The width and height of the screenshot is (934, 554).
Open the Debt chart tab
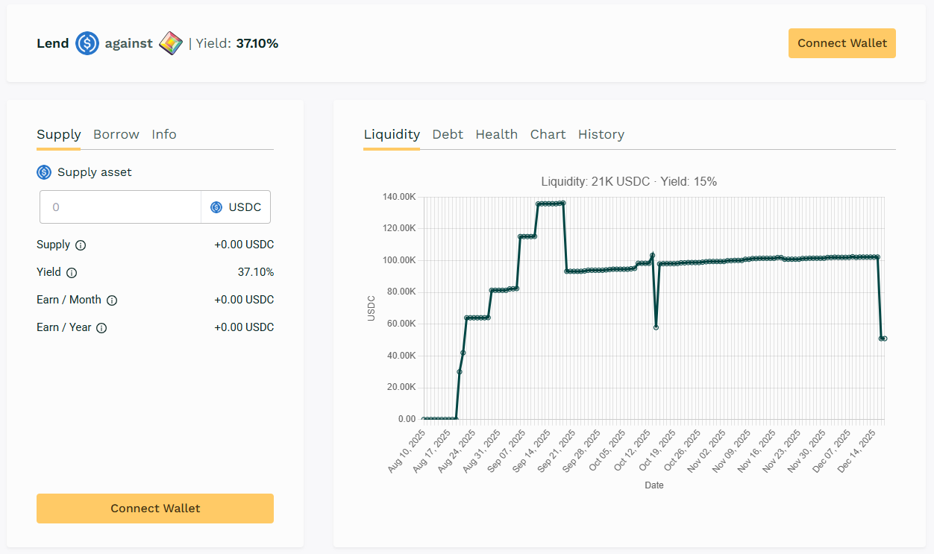448,134
